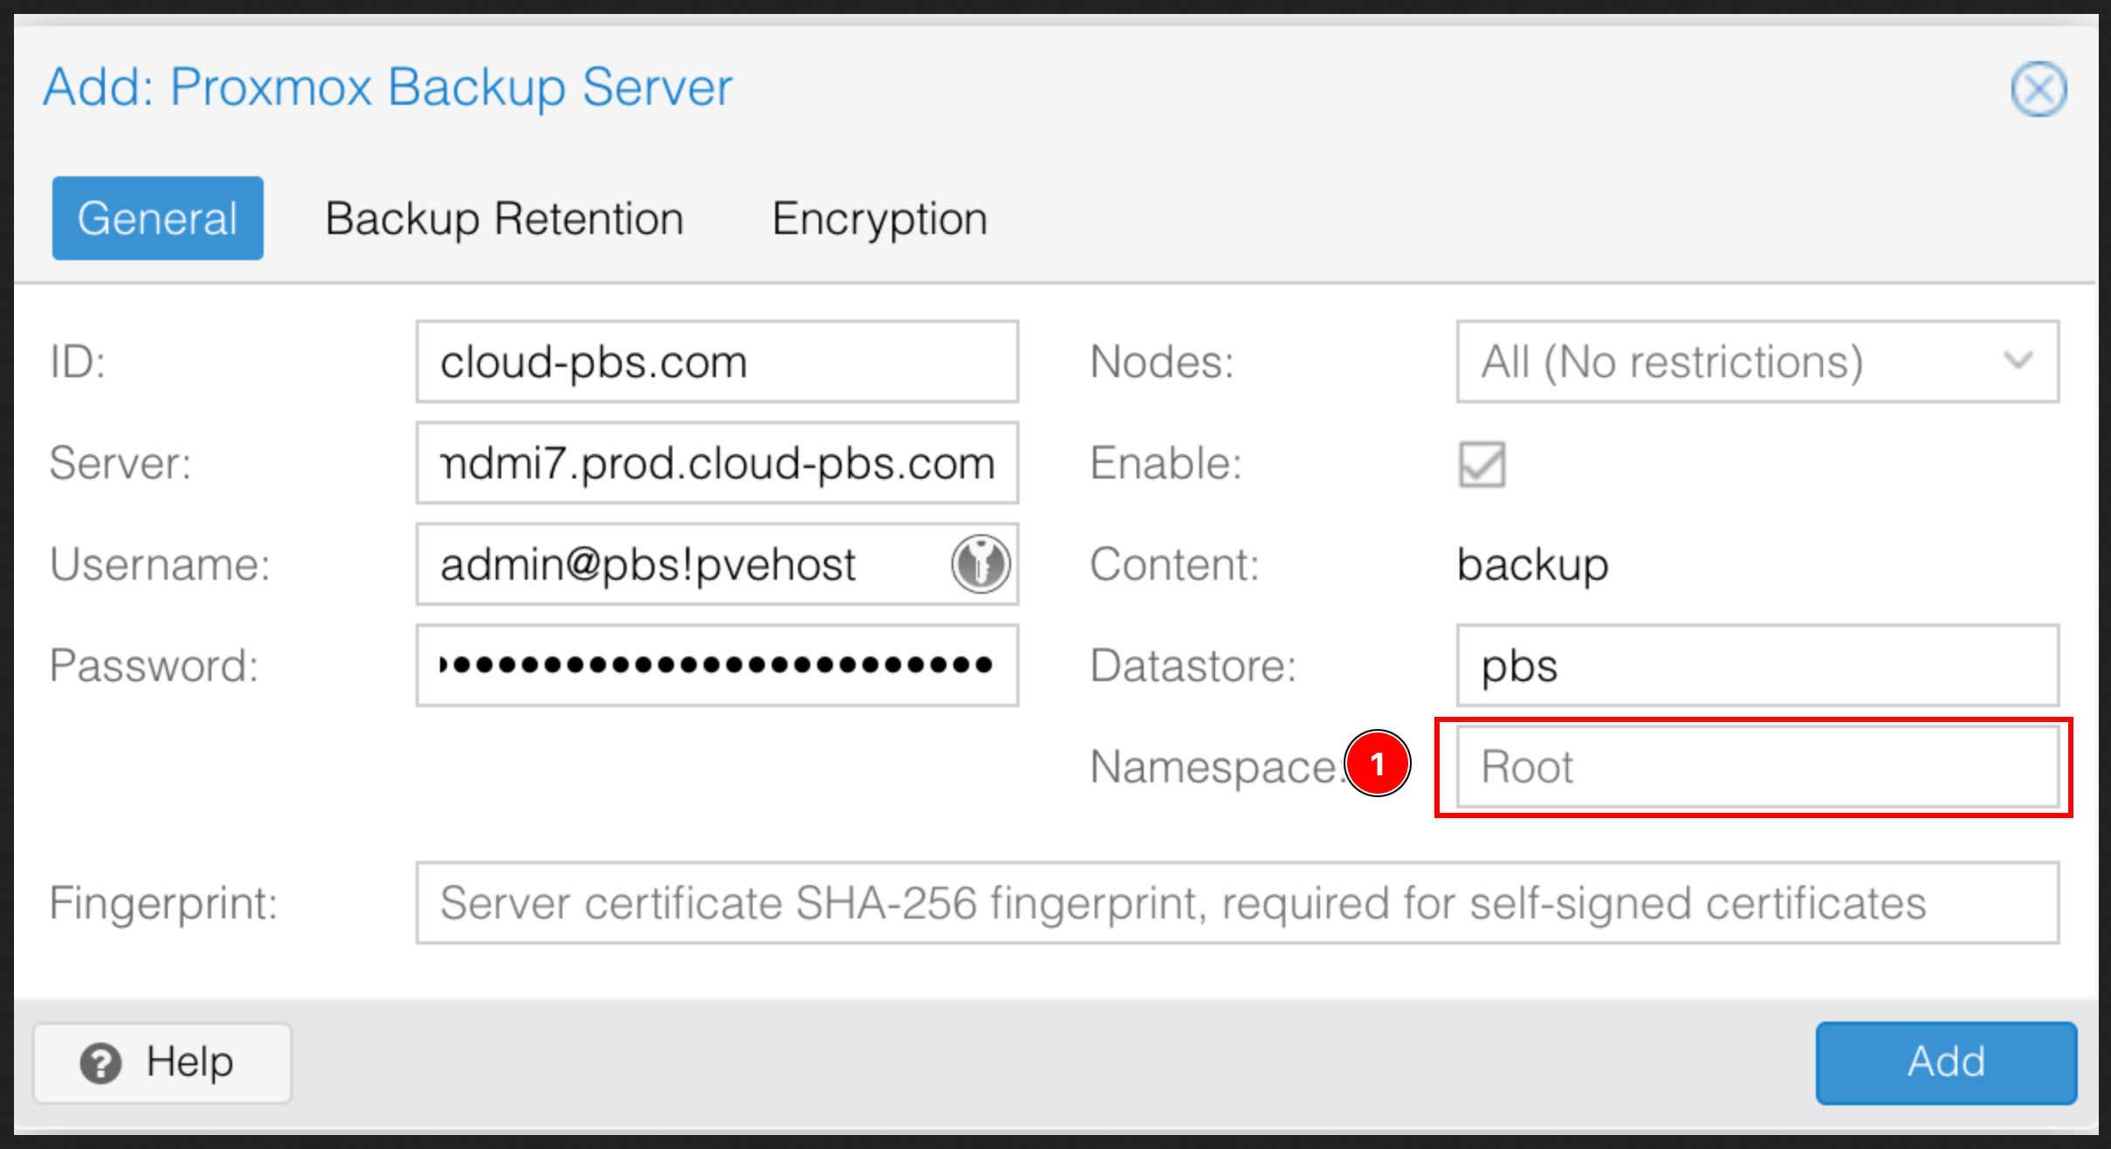Switch to the Backup Retention tab
This screenshot has width=2111, height=1149.
[504, 218]
